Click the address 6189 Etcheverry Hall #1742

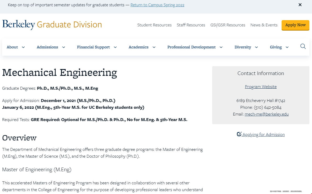[261, 100]
